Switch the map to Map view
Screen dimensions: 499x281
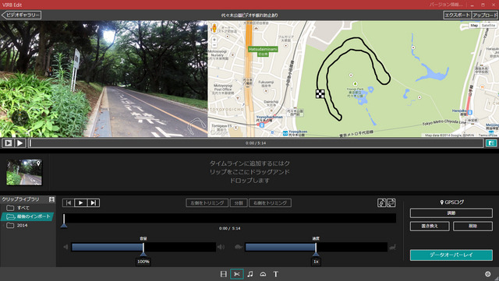point(474,25)
